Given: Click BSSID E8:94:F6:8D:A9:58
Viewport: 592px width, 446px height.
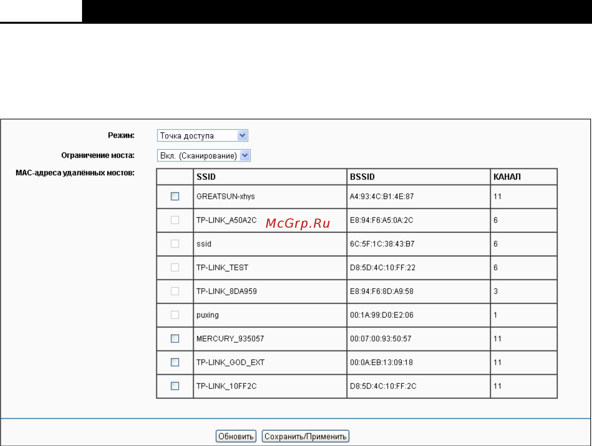Looking at the screenshot, I should (381, 291).
